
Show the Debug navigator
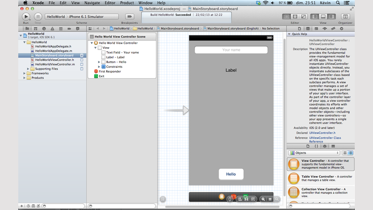[x=61, y=29]
